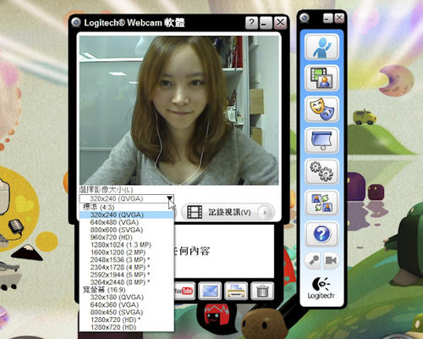
Task: Click the question mark in title bar
Action: click(x=251, y=23)
